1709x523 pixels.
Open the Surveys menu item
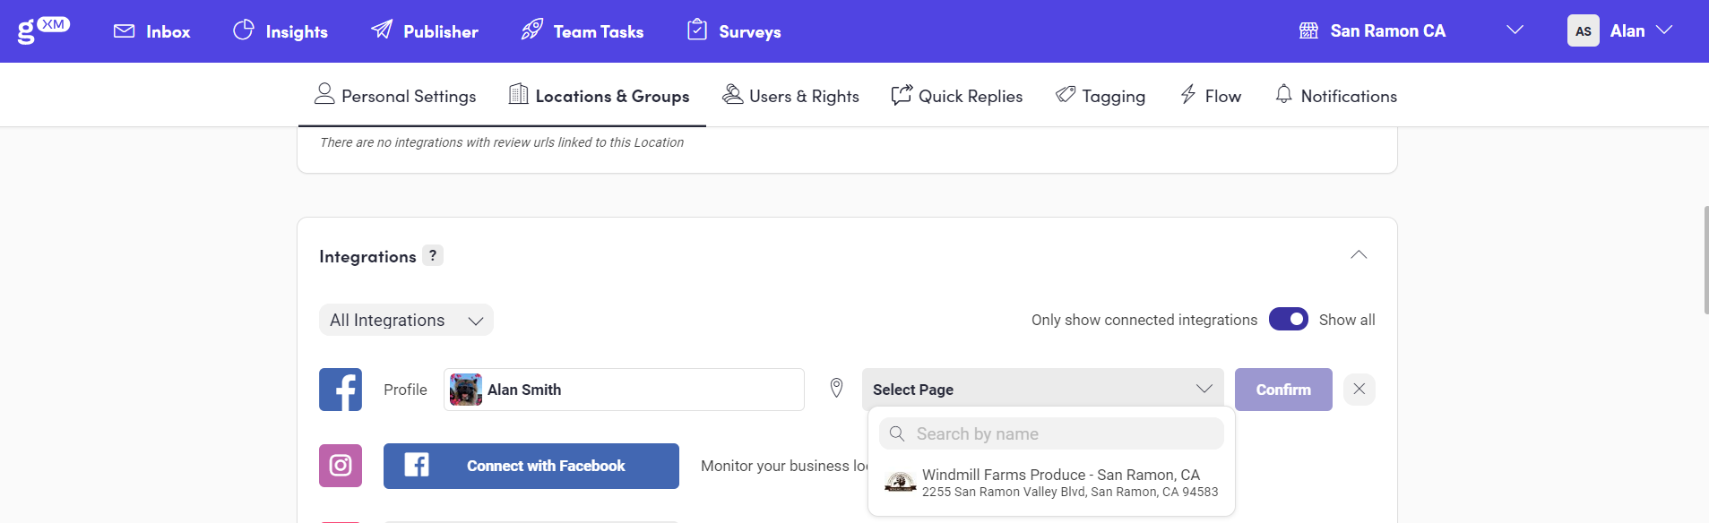click(x=734, y=31)
